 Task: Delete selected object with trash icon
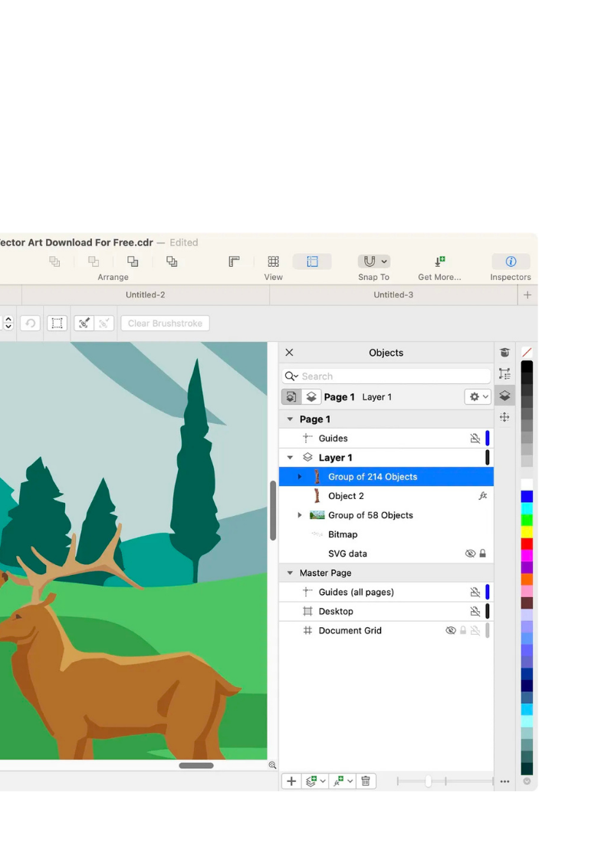click(366, 781)
